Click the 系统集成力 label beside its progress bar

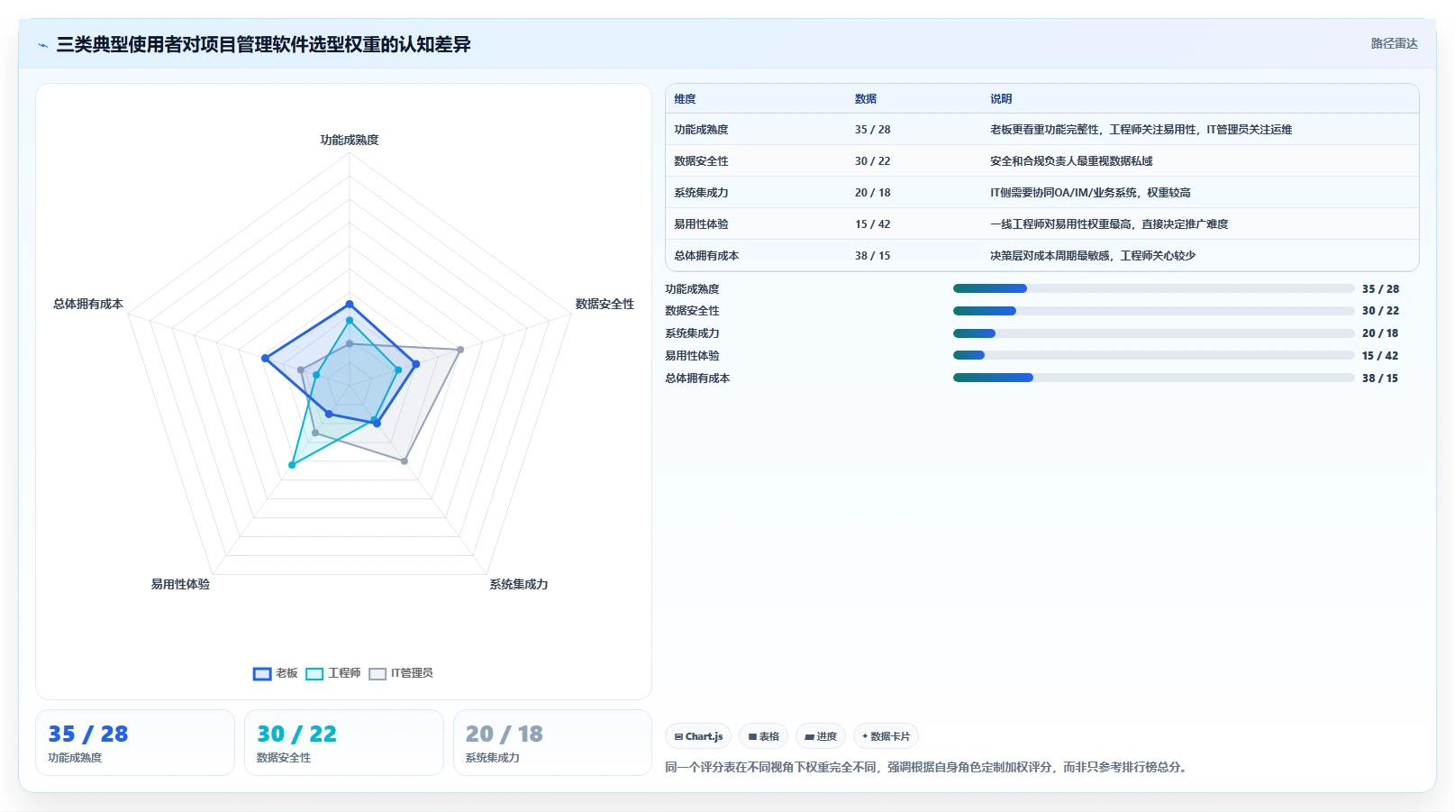(x=692, y=333)
